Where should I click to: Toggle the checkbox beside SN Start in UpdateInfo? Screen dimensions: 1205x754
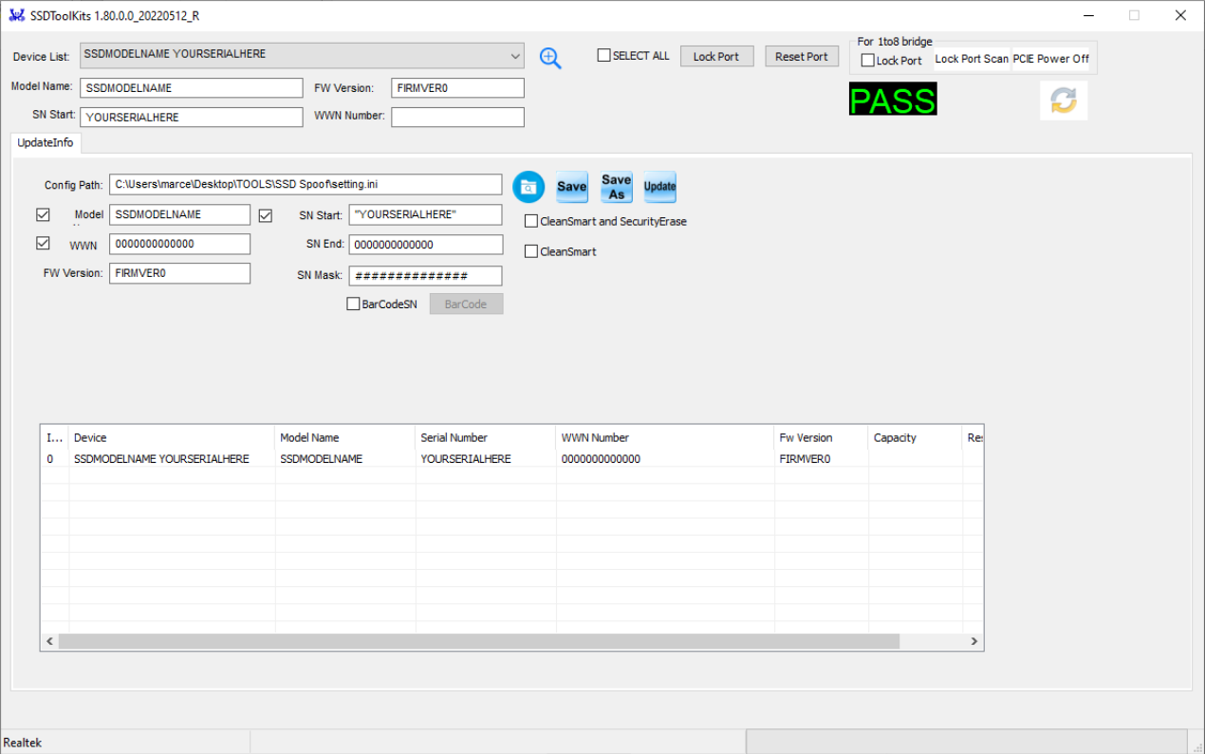click(266, 215)
